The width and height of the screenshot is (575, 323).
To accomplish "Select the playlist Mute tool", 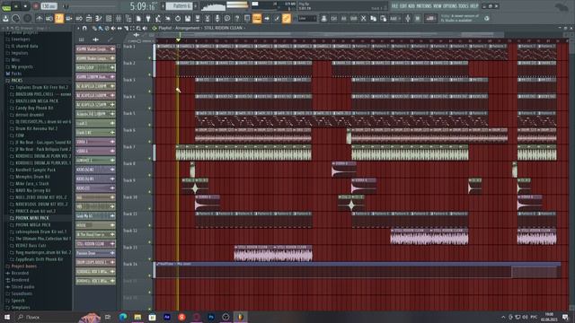I will coord(113,28).
